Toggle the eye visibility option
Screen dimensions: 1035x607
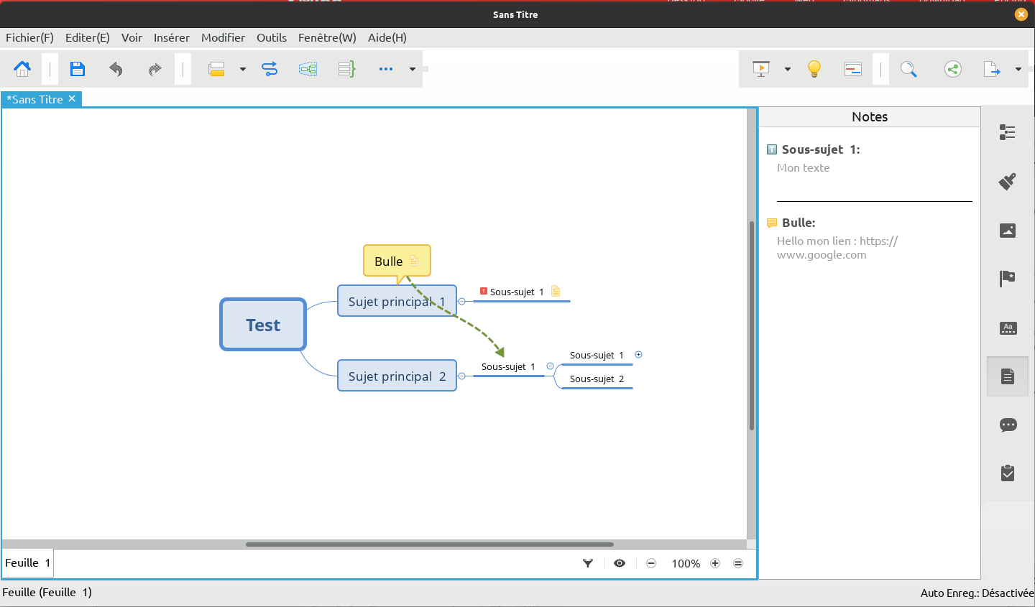tap(620, 563)
